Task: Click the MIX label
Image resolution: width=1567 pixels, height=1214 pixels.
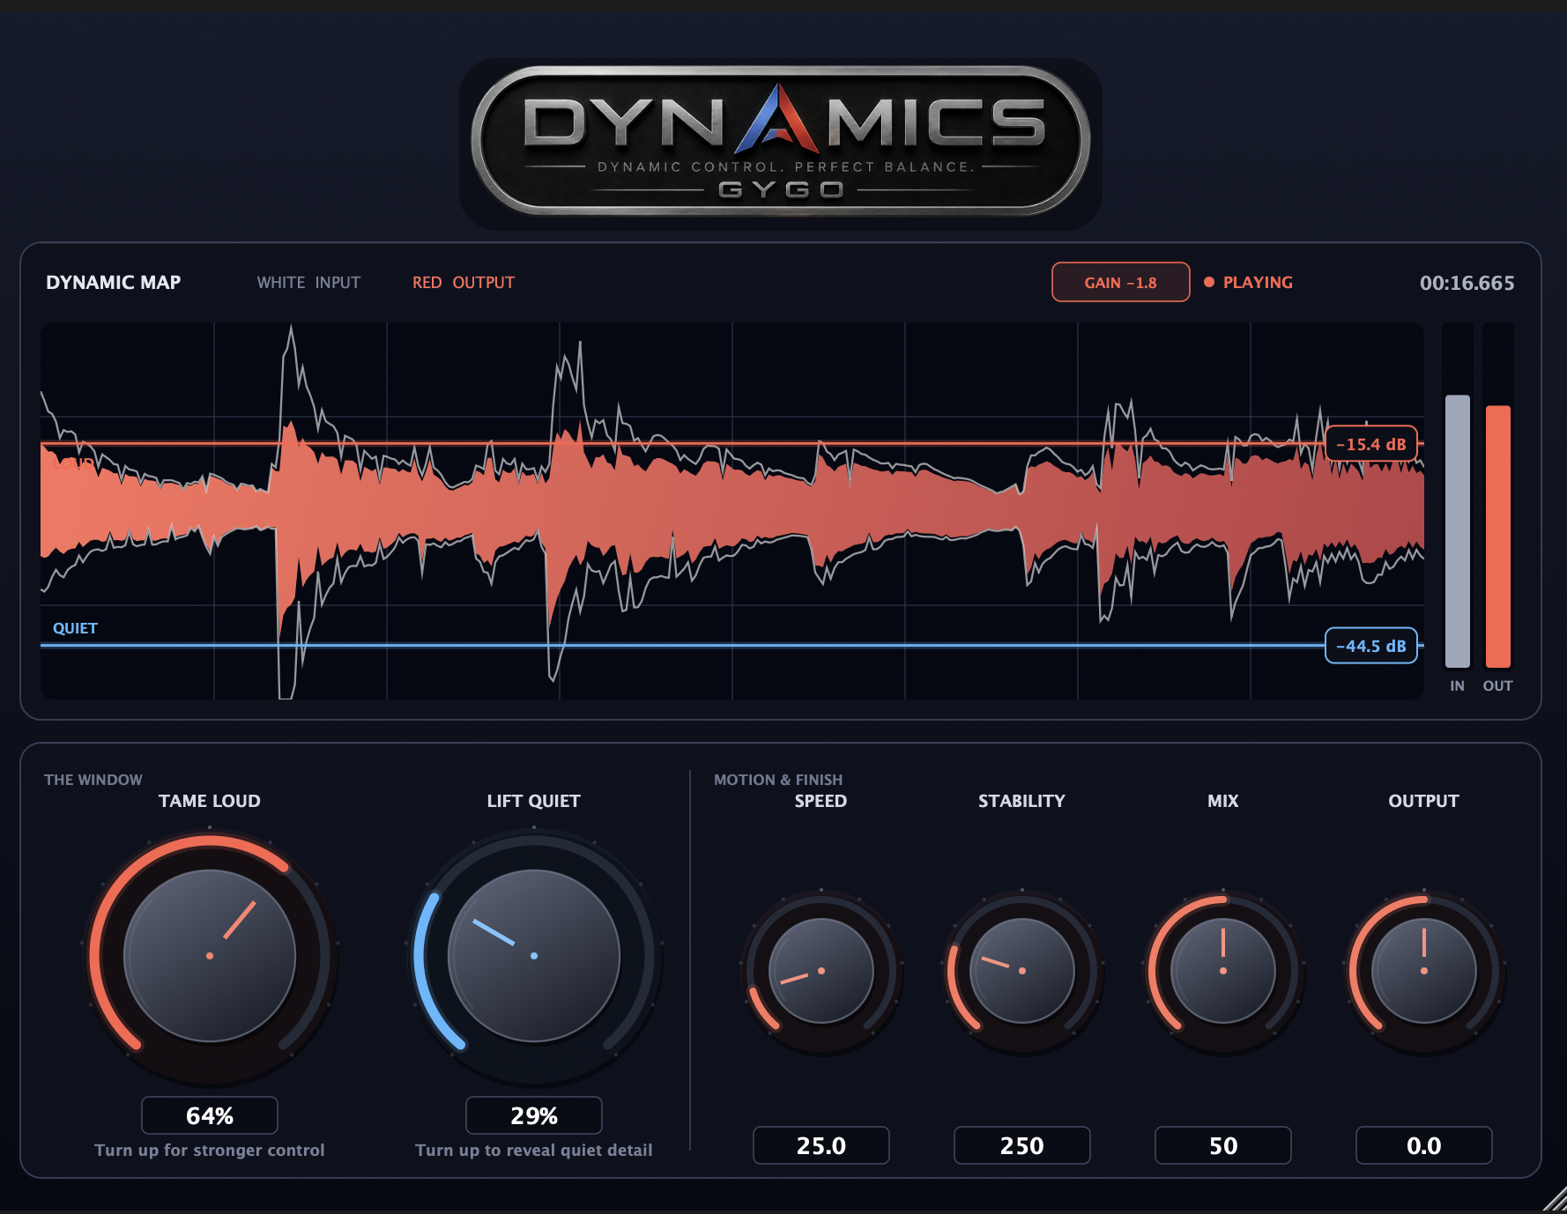Action: pyautogui.click(x=1223, y=801)
